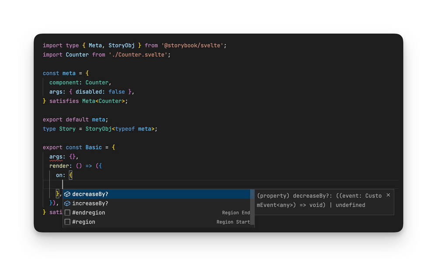Click the snippet square icon next to #region

click(68, 221)
